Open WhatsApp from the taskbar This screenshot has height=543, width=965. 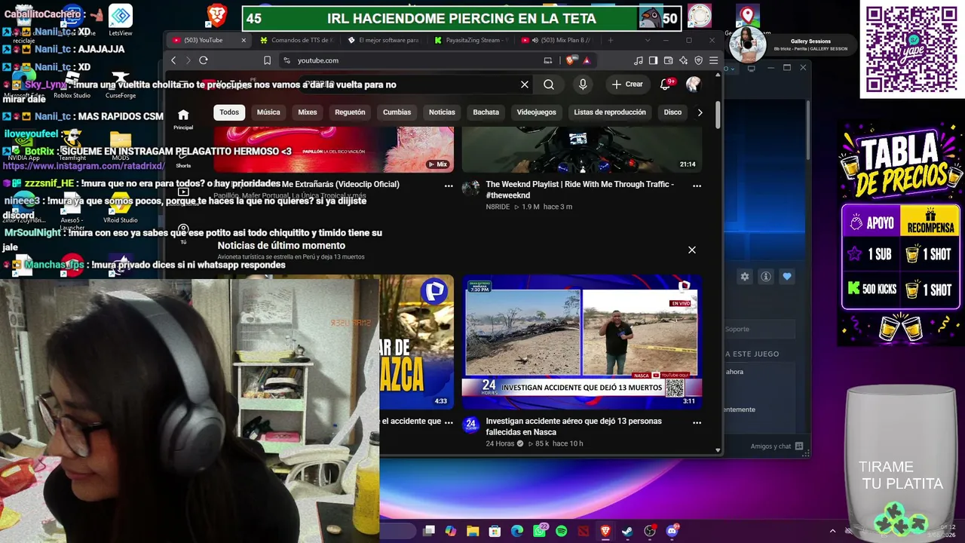click(540, 531)
